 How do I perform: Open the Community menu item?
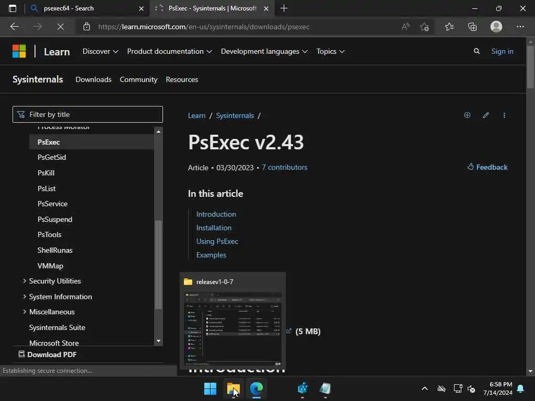point(138,79)
